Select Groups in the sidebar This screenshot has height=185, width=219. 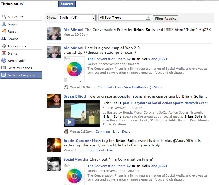21,39
